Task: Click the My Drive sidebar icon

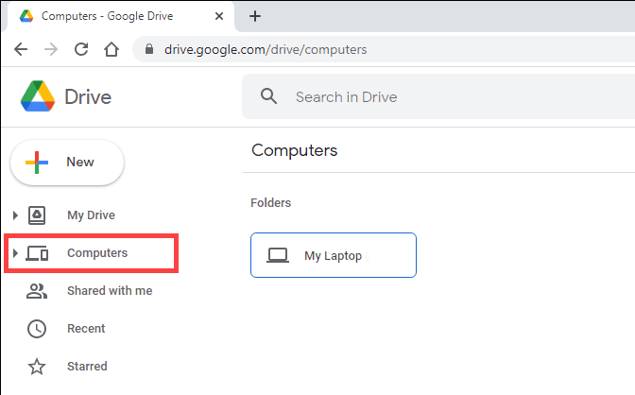Action: (x=37, y=215)
